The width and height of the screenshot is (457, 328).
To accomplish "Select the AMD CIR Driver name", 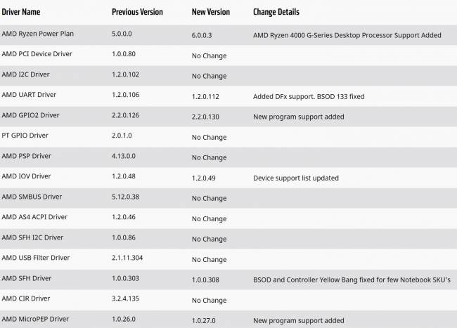I will click(x=26, y=299).
